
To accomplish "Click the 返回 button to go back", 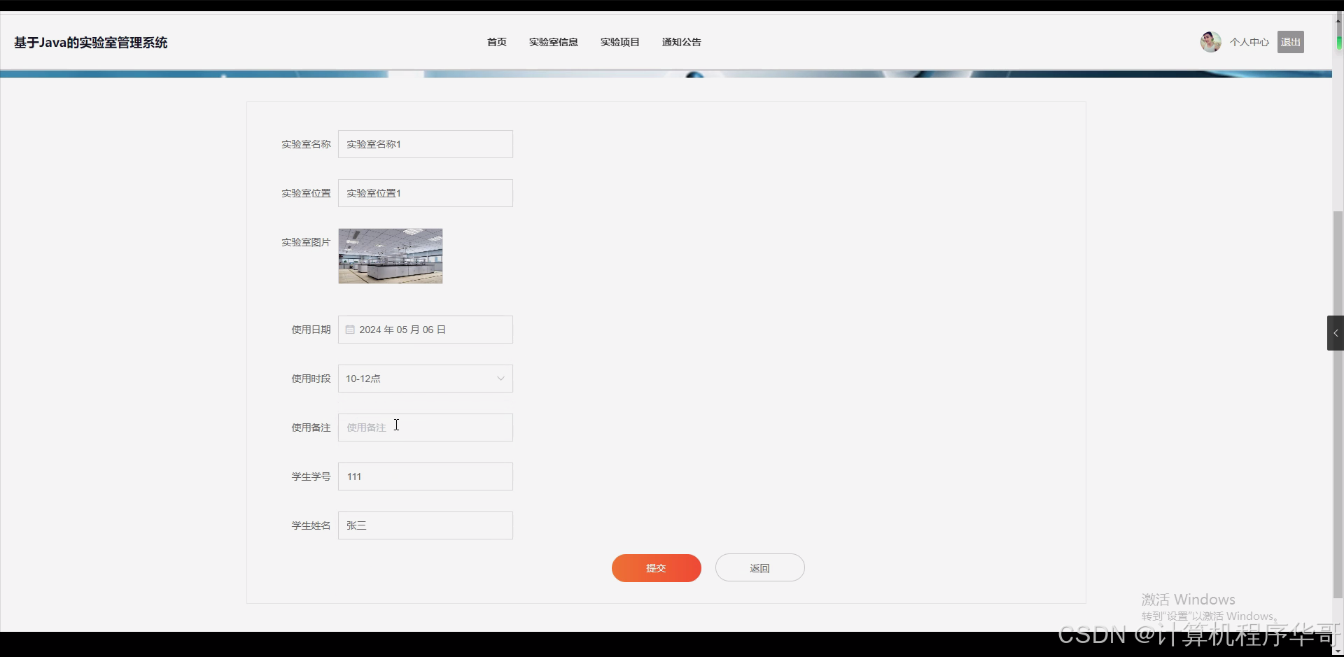I will pos(759,567).
